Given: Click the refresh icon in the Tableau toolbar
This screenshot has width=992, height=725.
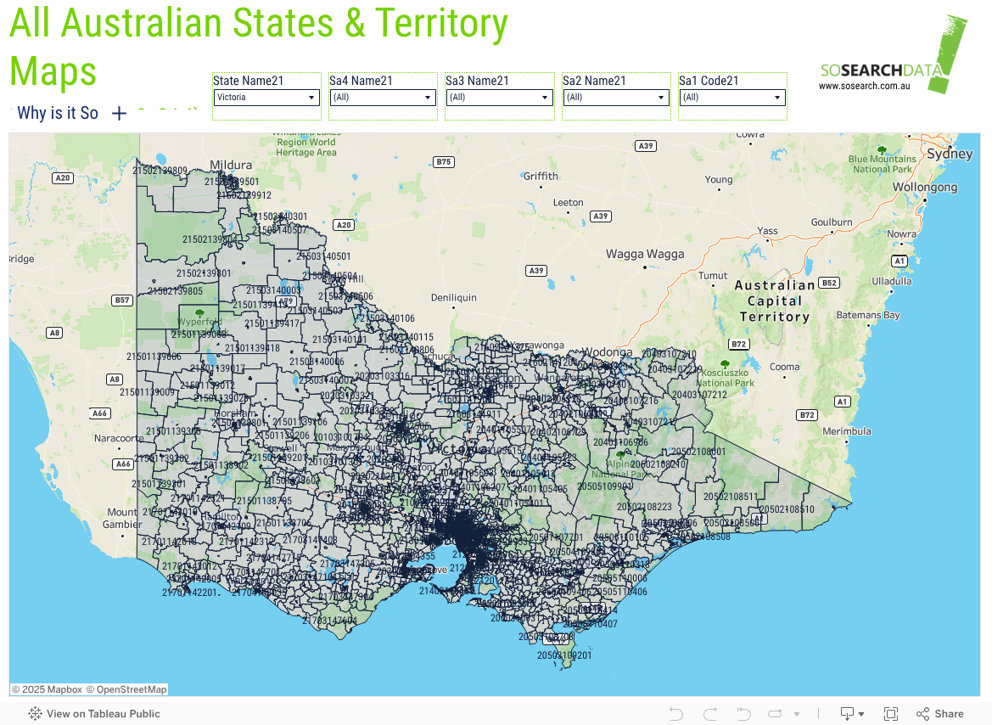Looking at the screenshot, I should point(775,714).
